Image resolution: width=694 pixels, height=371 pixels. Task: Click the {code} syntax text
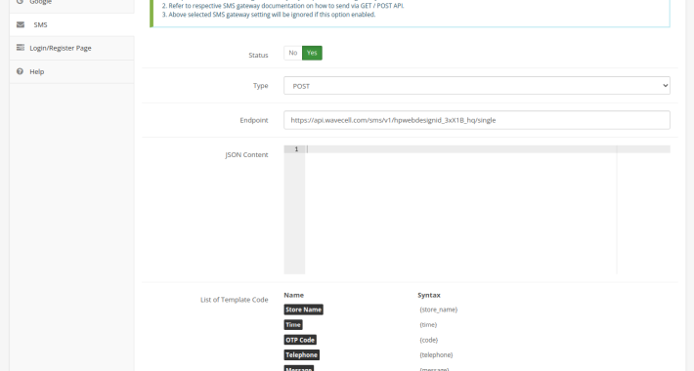[428, 340]
